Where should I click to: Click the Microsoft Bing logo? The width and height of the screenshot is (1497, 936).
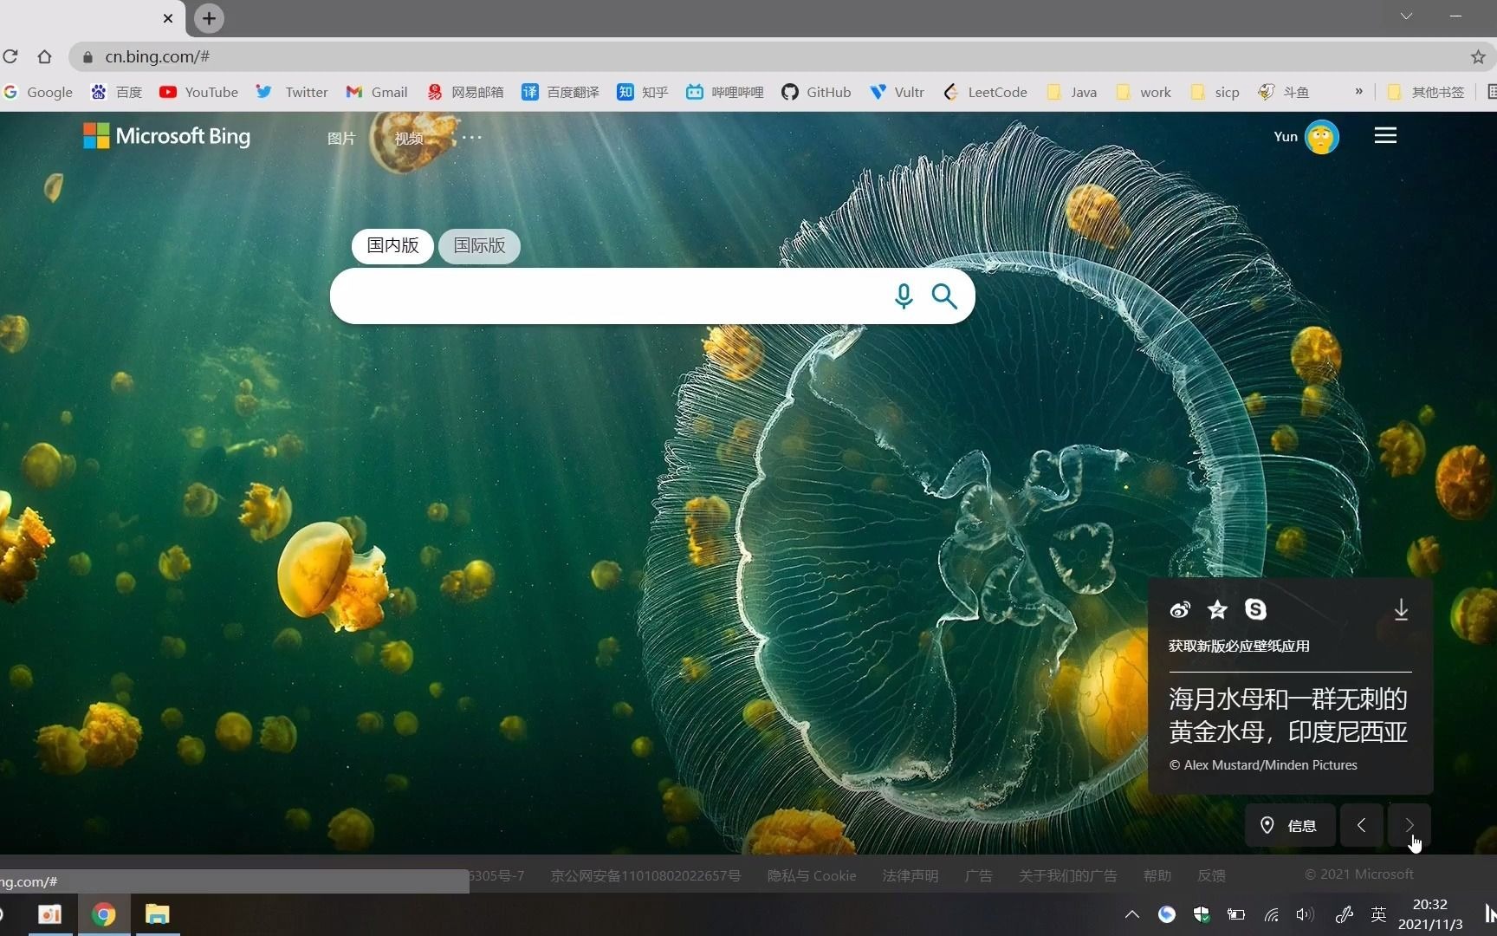(166, 136)
